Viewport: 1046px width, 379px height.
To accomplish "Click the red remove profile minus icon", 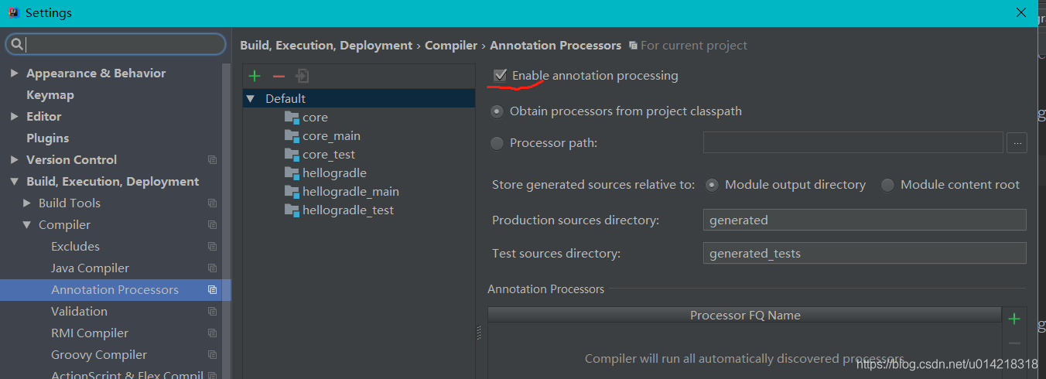I will click(x=279, y=76).
